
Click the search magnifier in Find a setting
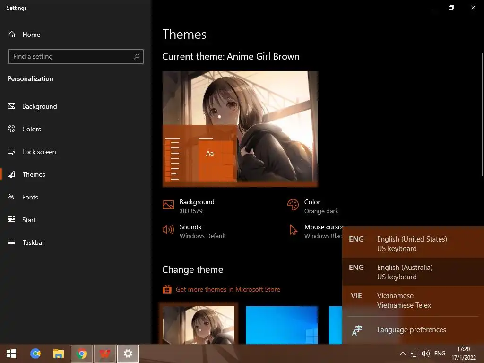click(137, 57)
